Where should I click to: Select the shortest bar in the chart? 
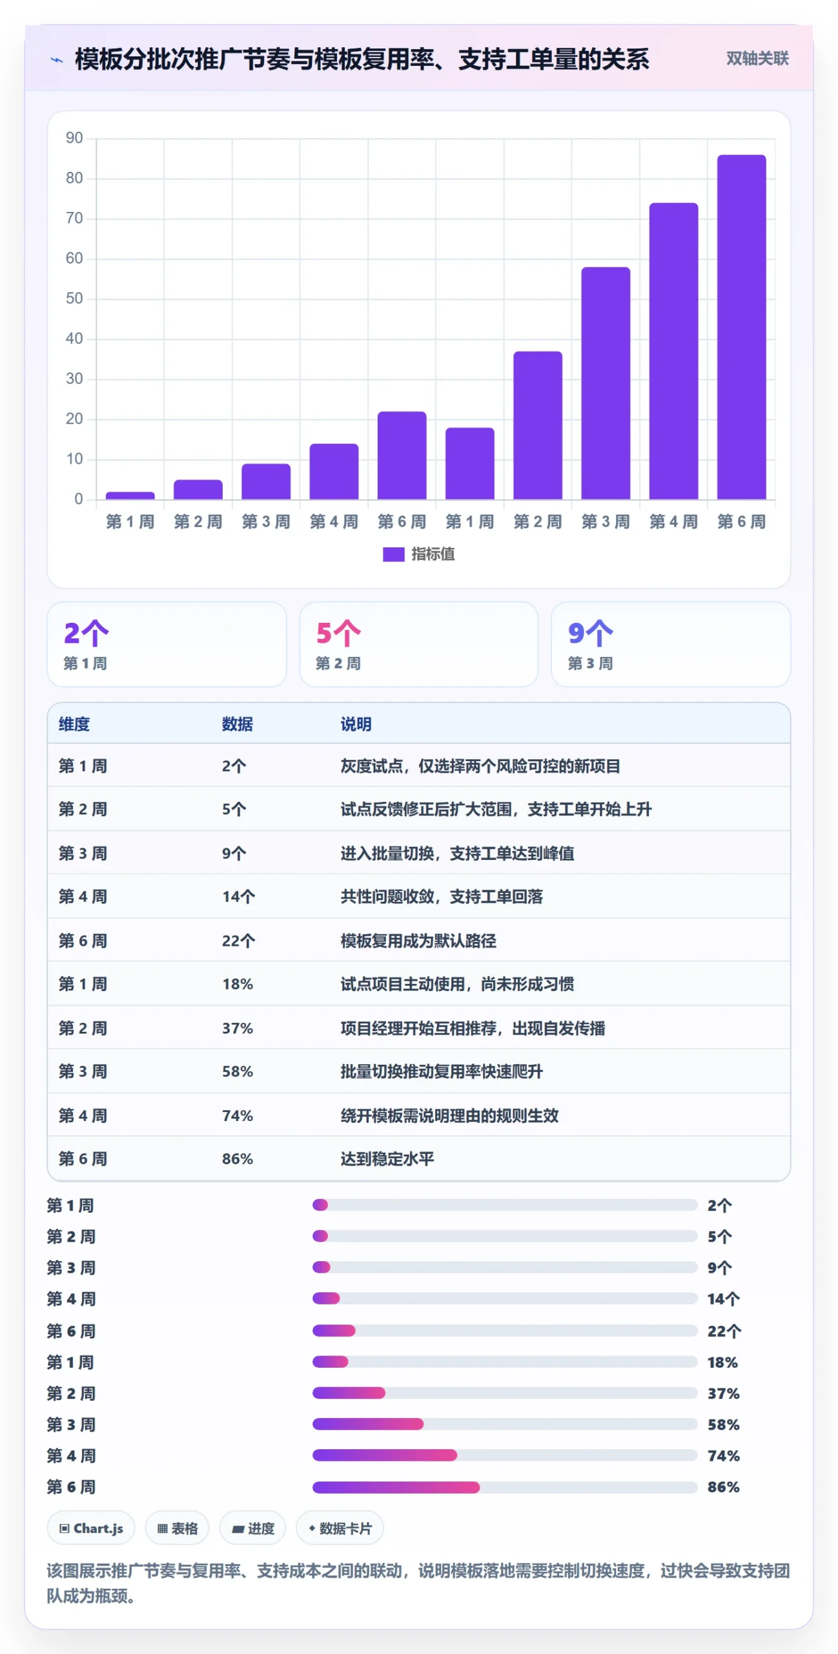click(130, 496)
